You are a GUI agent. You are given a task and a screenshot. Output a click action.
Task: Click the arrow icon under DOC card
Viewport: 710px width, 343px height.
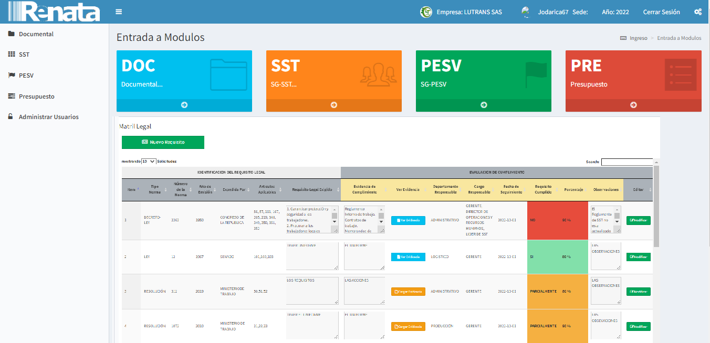184,105
